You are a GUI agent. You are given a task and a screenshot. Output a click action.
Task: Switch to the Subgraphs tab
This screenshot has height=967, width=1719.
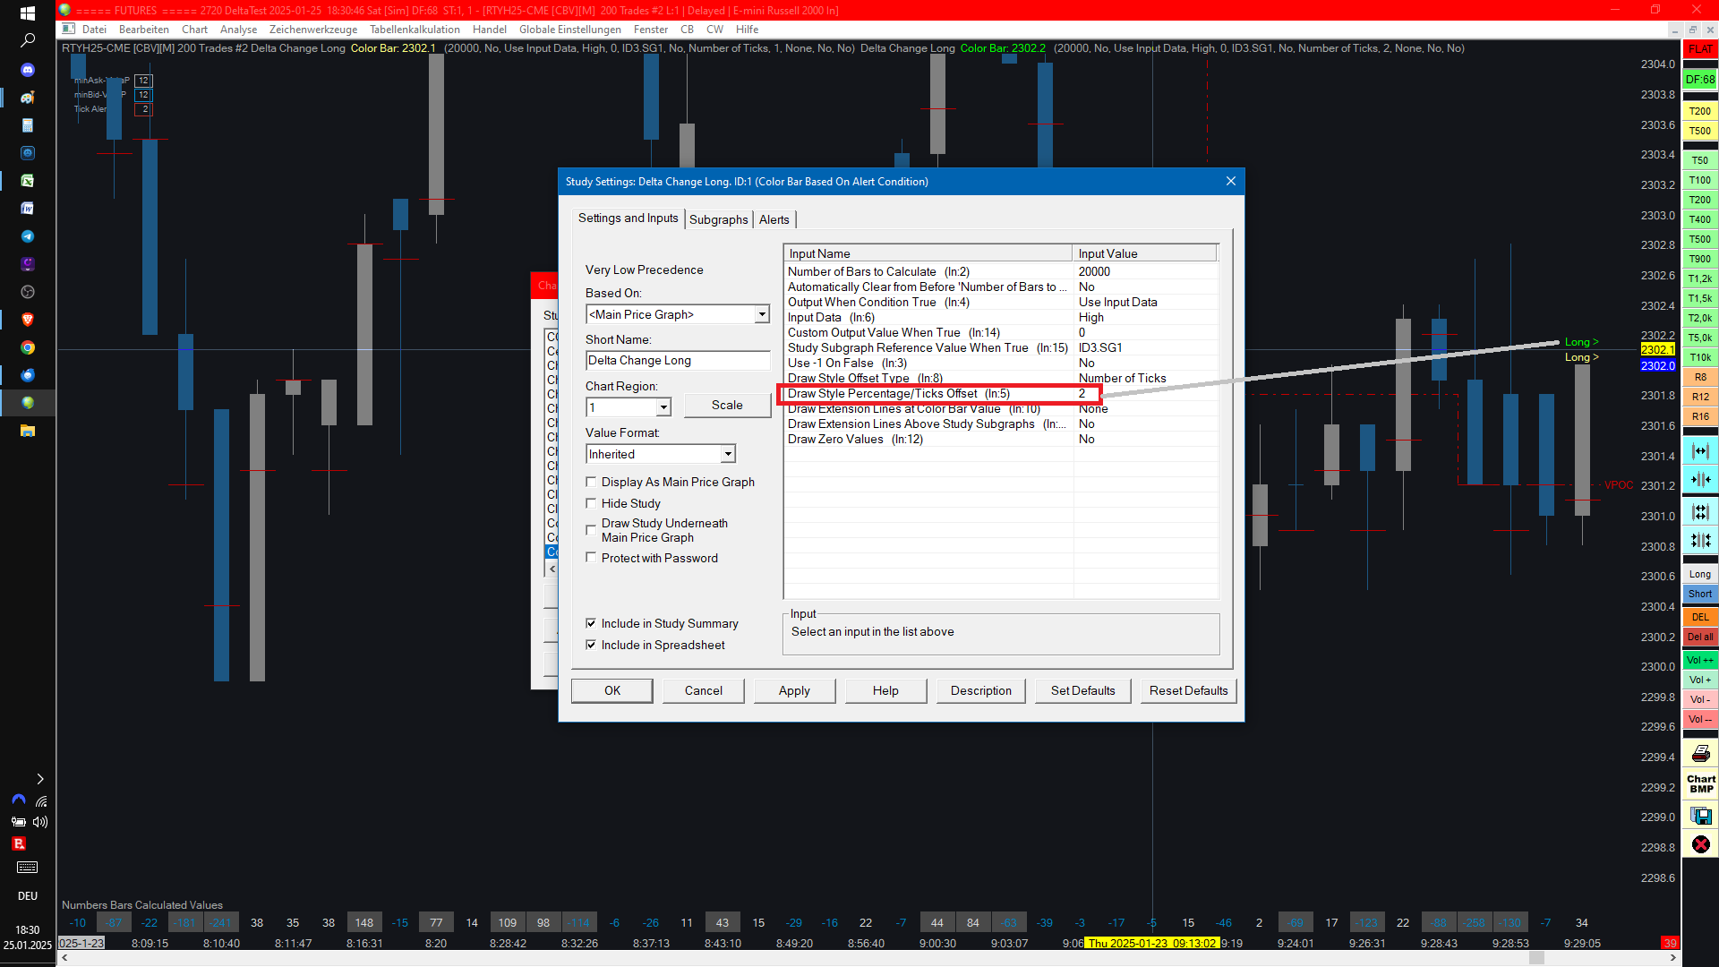718,219
